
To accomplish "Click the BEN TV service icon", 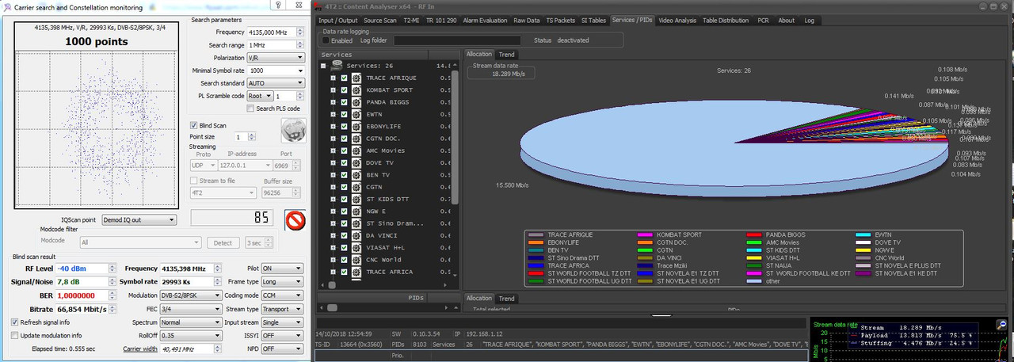I will pyautogui.click(x=356, y=175).
